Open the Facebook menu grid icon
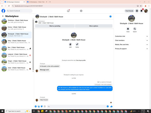The height and width of the screenshot is (113, 151). point(137,11)
